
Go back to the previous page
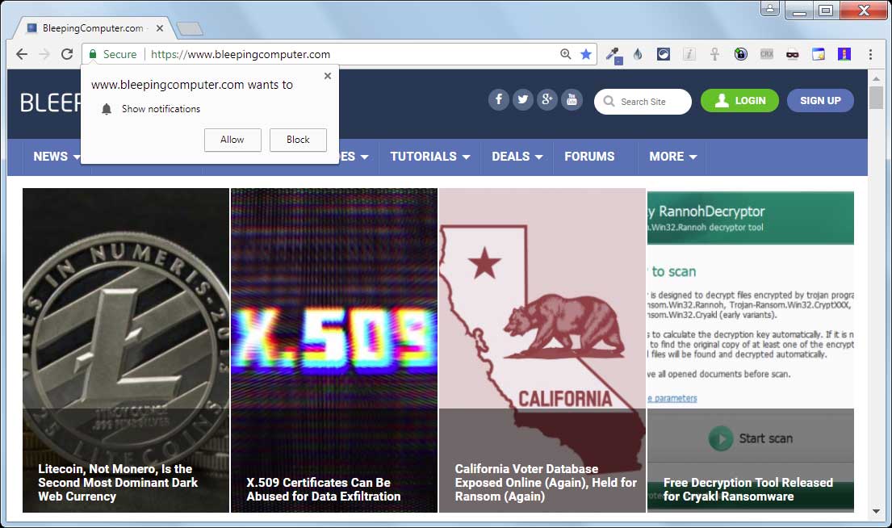point(22,54)
